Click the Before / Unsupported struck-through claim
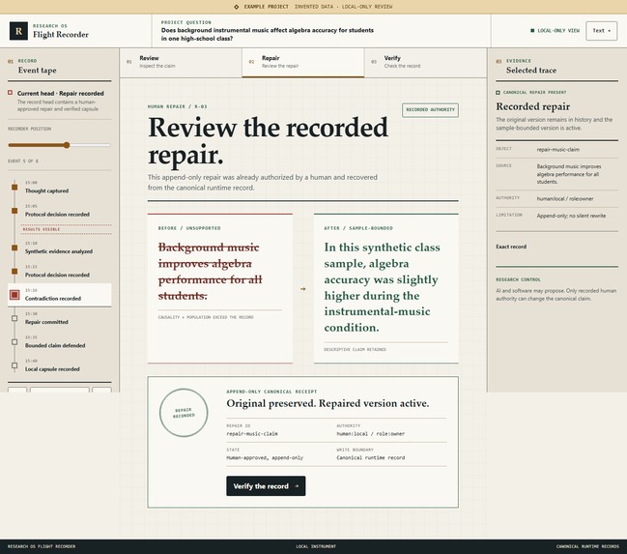The height and width of the screenshot is (554, 627). (210, 272)
